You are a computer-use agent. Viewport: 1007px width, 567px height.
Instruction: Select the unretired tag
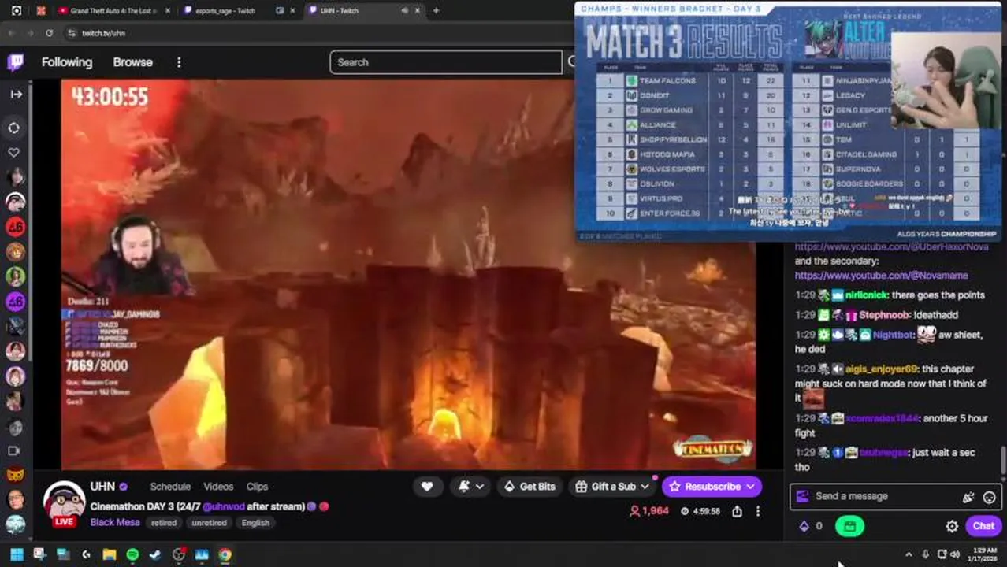coord(209,523)
